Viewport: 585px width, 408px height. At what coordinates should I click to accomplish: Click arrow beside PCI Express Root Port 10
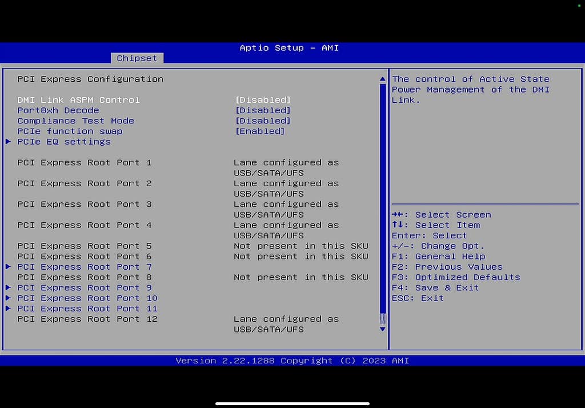pos(8,298)
